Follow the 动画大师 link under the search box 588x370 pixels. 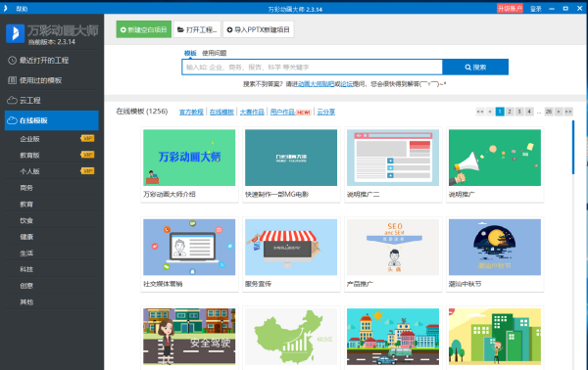[x=316, y=84]
